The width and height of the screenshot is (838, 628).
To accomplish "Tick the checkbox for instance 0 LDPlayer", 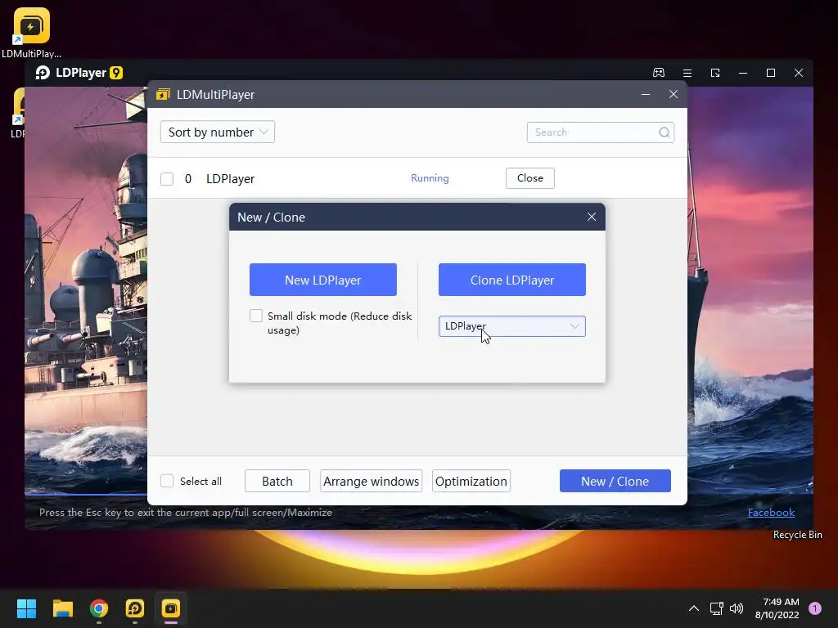I will 167,179.
